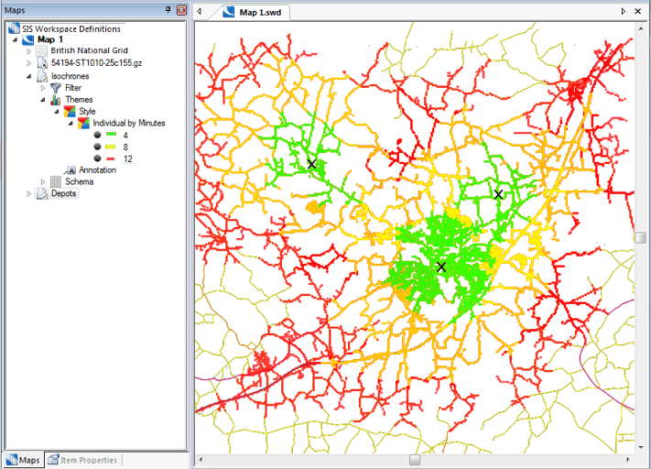The height and width of the screenshot is (469, 651).
Task: Click the green 4-minute color swatch
Action: [x=111, y=135]
